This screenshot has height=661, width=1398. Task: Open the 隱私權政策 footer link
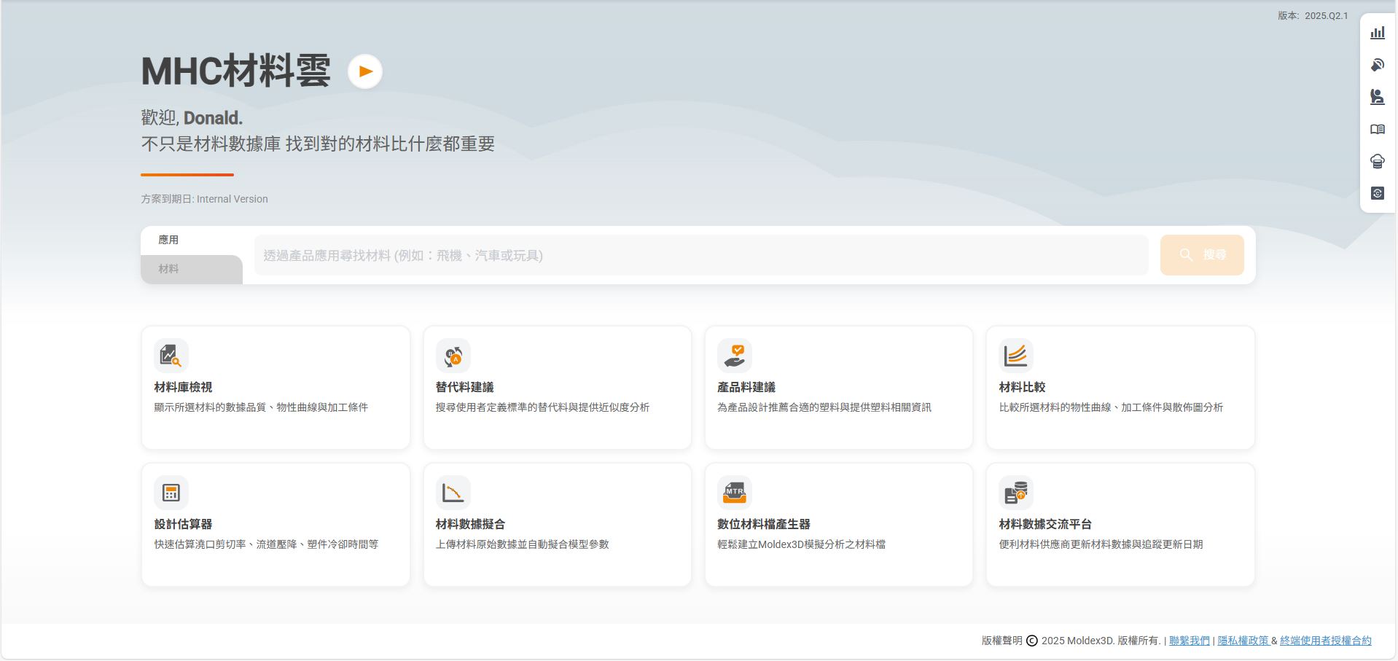(1243, 641)
